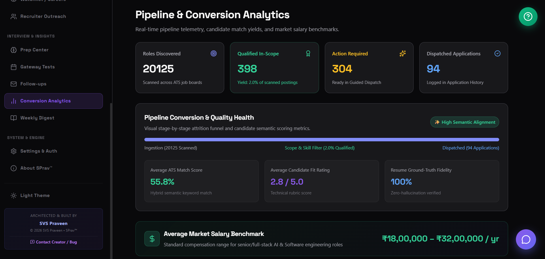Click 'Pipeline Conversion & Quality Health' heading
Image resolution: width=545 pixels, height=259 pixels.
click(199, 118)
